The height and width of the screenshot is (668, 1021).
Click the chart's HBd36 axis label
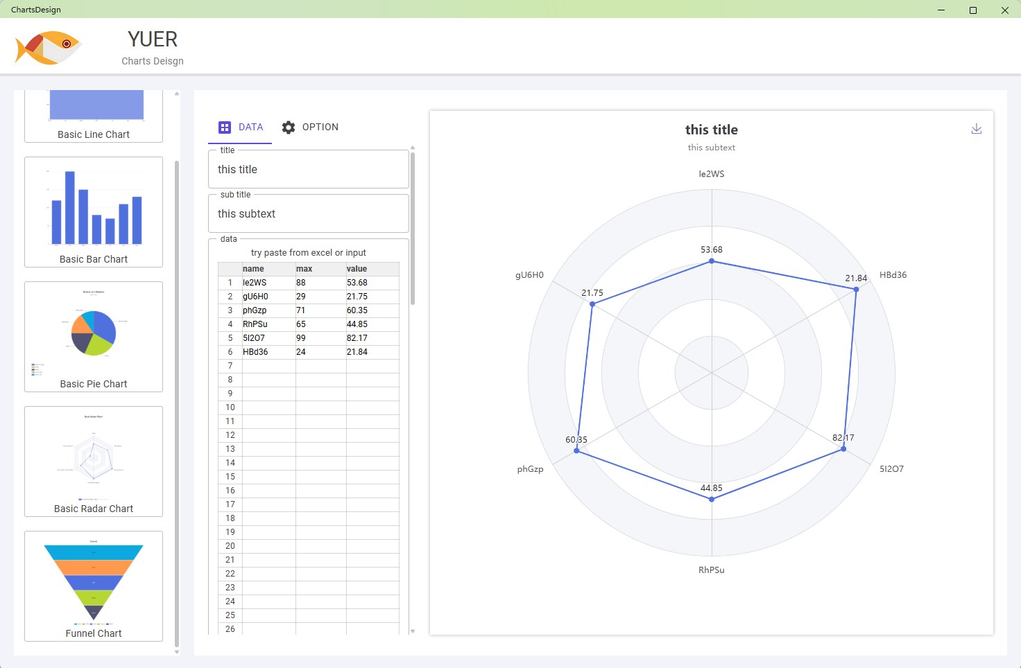click(893, 275)
